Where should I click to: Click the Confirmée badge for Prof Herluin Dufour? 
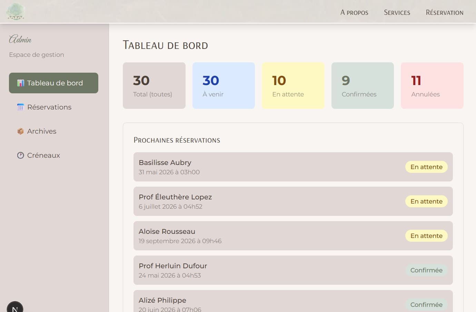[426, 270]
